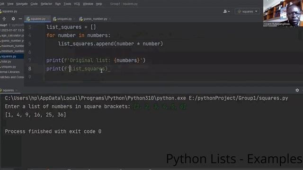This screenshot has height=170, width=303.
Task: Switch to the squares.py editor tab
Action: tap(38, 19)
